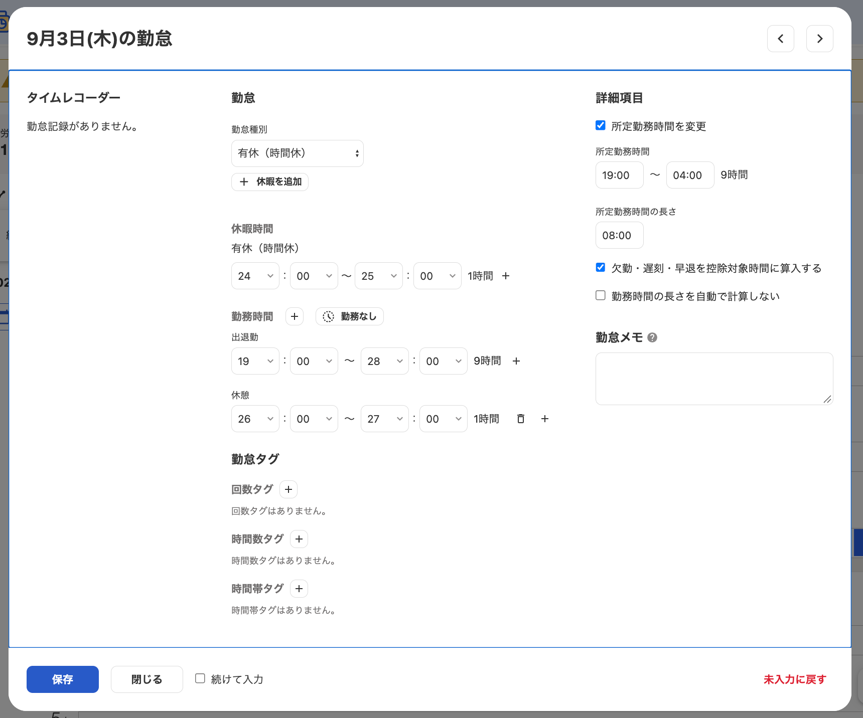Add work time with plus next to 勤務時間

pyautogui.click(x=295, y=316)
